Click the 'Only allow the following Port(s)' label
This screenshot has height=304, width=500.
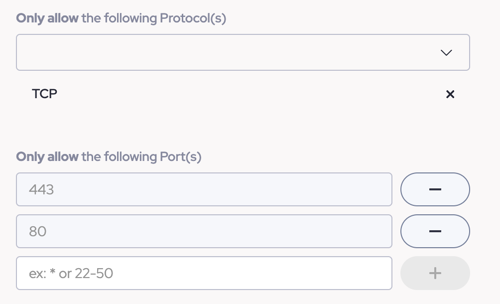(109, 156)
